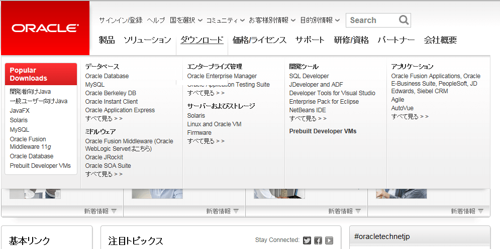The image size is (500, 249).
Task: Click MySQL under データベース
Action: (x=94, y=85)
